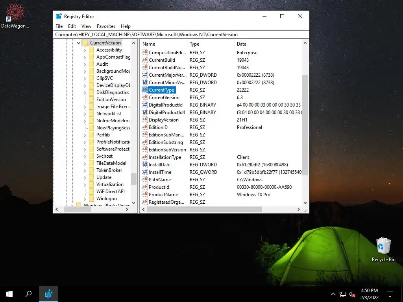The height and width of the screenshot is (302, 403).
Task: Click the CurrentBuild string value icon
Action: point(145,60)
